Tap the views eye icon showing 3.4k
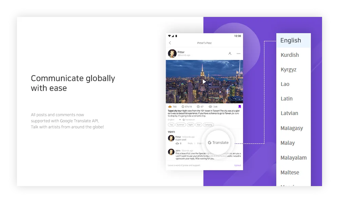 point(210,107)
